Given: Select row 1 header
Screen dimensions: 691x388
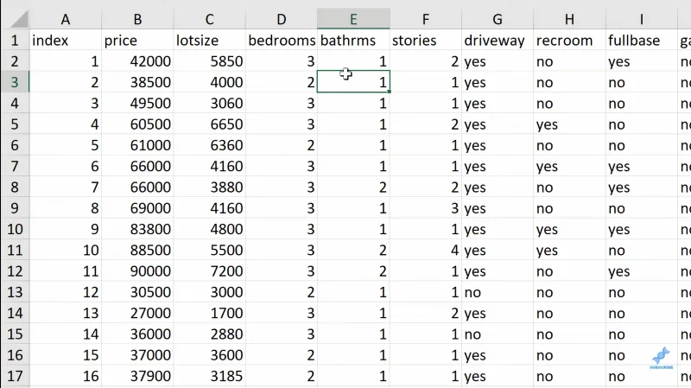Looking at the screenshot, I should click(x=15, y=40).
